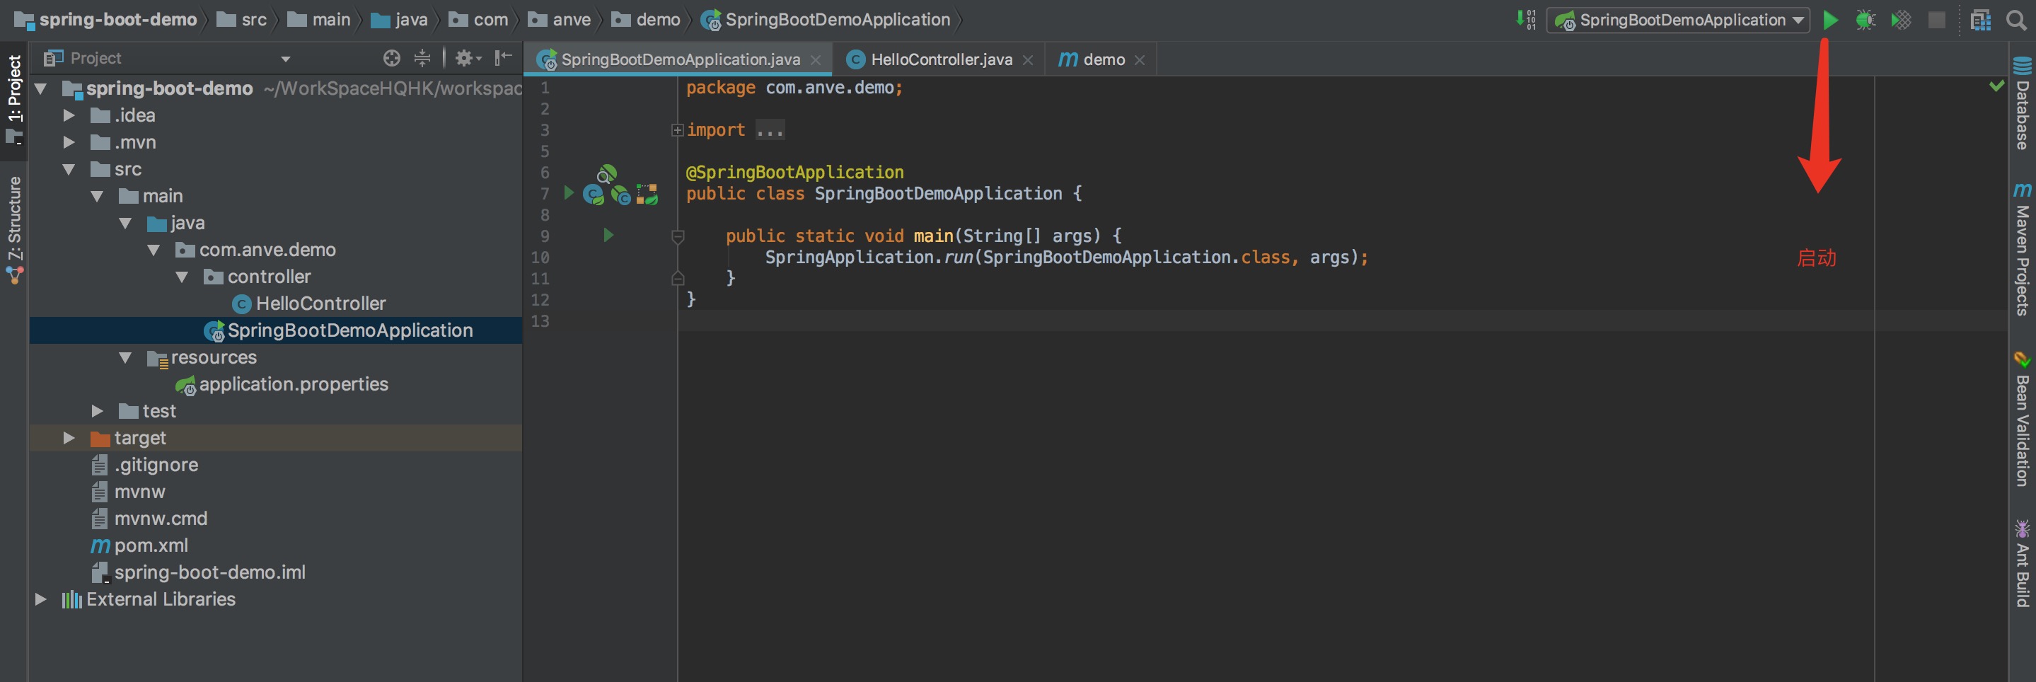Collapse the resources folder
The image size is (2036, 682).
coord(126,357)
